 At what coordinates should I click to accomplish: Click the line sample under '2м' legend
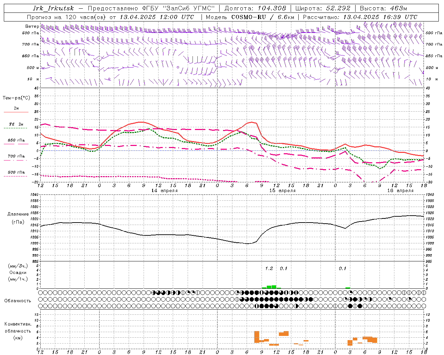pyautogui.click(x=16, y=112)
